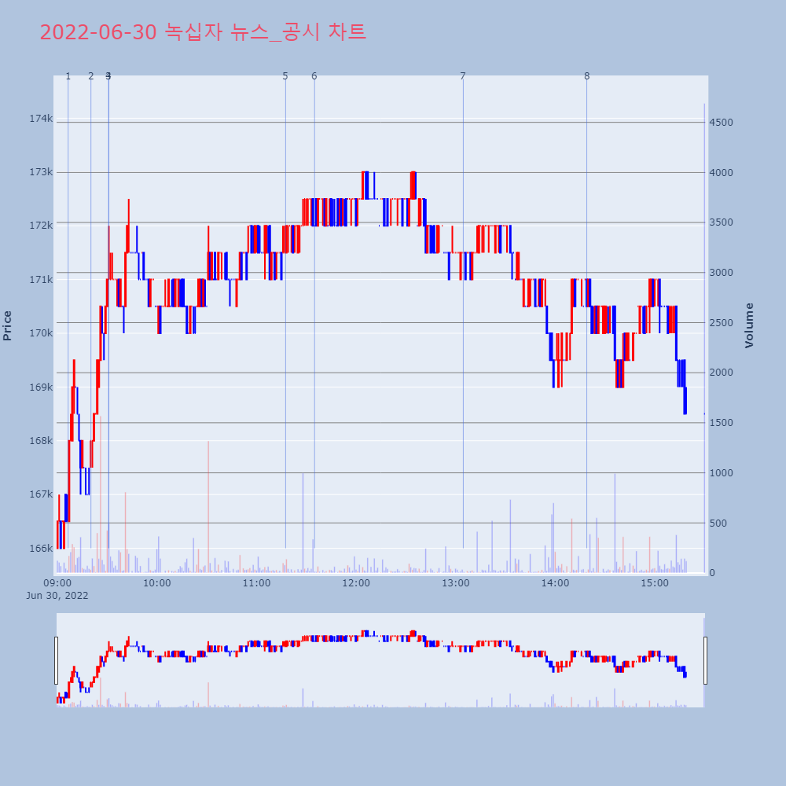Image resolution: width=786 pixels, height=786 pixels.
Task: Click the 2500 volume axis label
Action: 721,323
